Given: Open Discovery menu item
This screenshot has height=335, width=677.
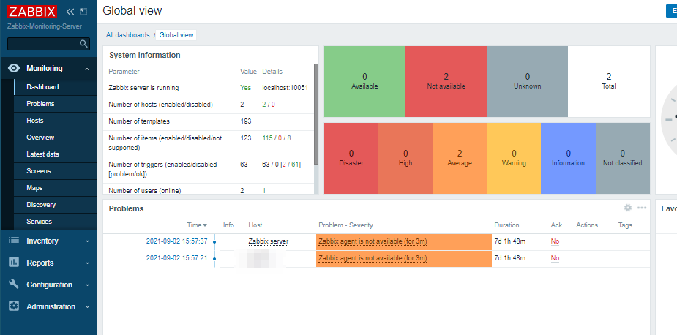Looking at the screenshot, I should click(x=56, y=205).
